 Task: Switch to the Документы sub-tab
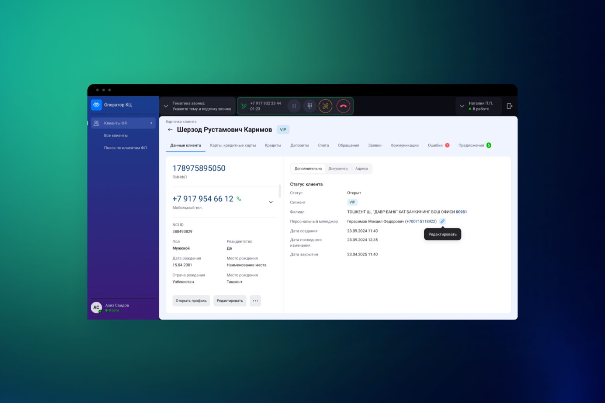pyautogui.click(x=338, y=169)
